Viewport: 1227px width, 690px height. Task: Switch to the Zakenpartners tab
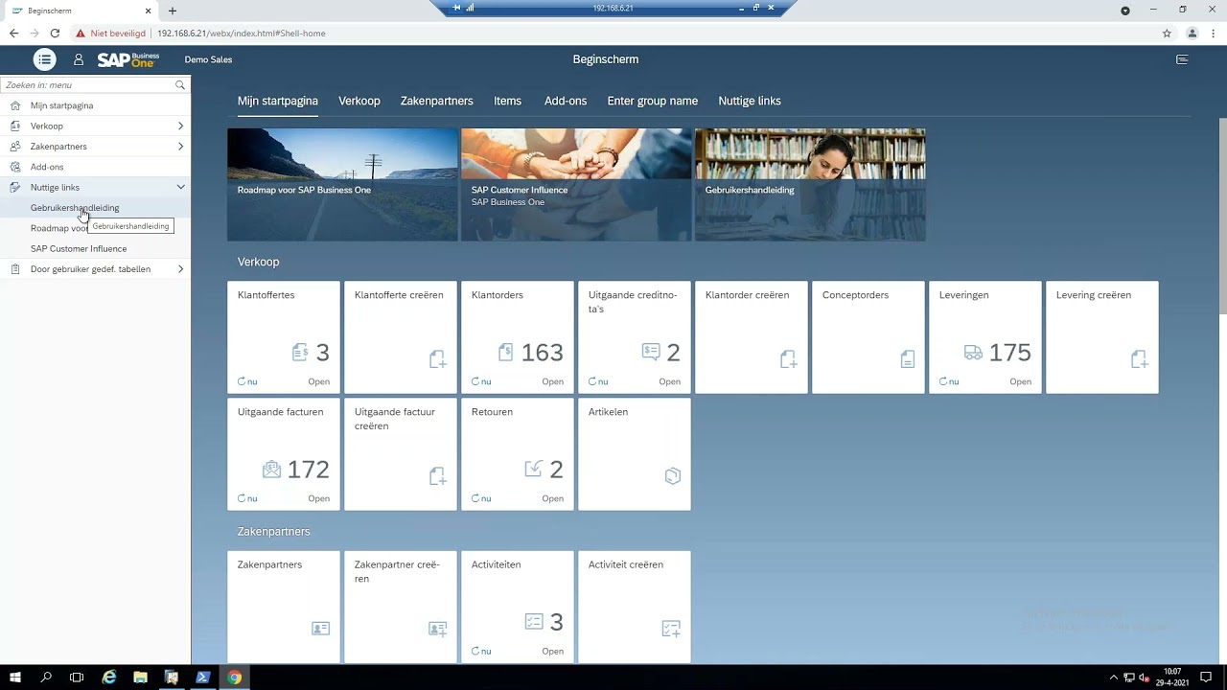(437, 101)
